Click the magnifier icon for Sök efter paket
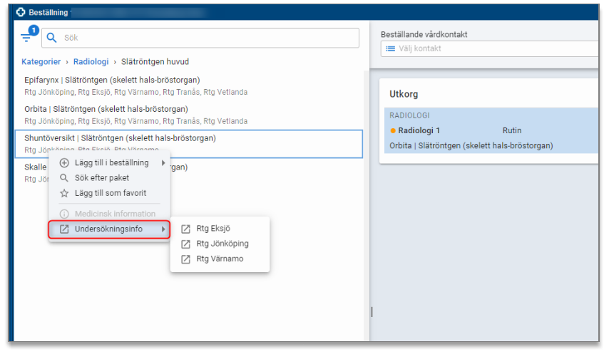The width and height of the screenshot is (609, 354). pyautogui.click(x=63, y=178)
